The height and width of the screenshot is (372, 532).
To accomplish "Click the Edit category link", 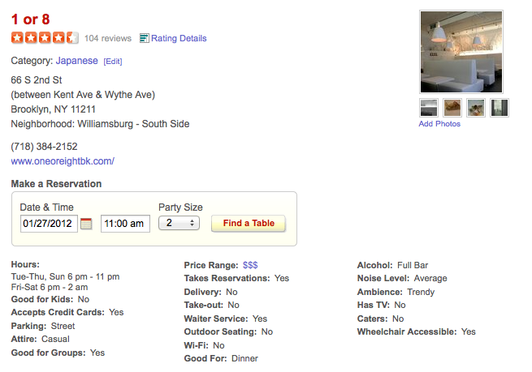I will point(113,61).
